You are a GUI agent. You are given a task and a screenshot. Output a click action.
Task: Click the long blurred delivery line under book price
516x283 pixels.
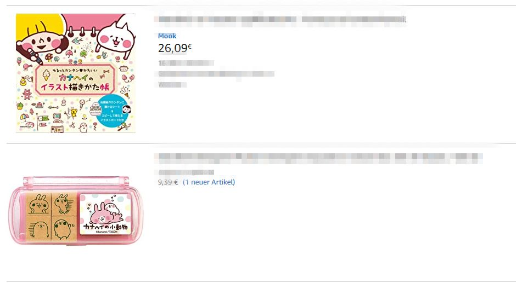click(x=216, y=74)
